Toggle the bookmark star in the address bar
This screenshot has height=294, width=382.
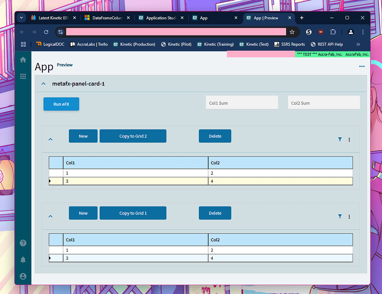(292, 32)
